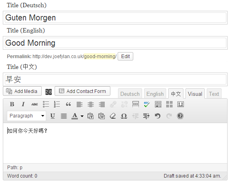Redo the last edit
230x182 pixels.
point(169,116)
